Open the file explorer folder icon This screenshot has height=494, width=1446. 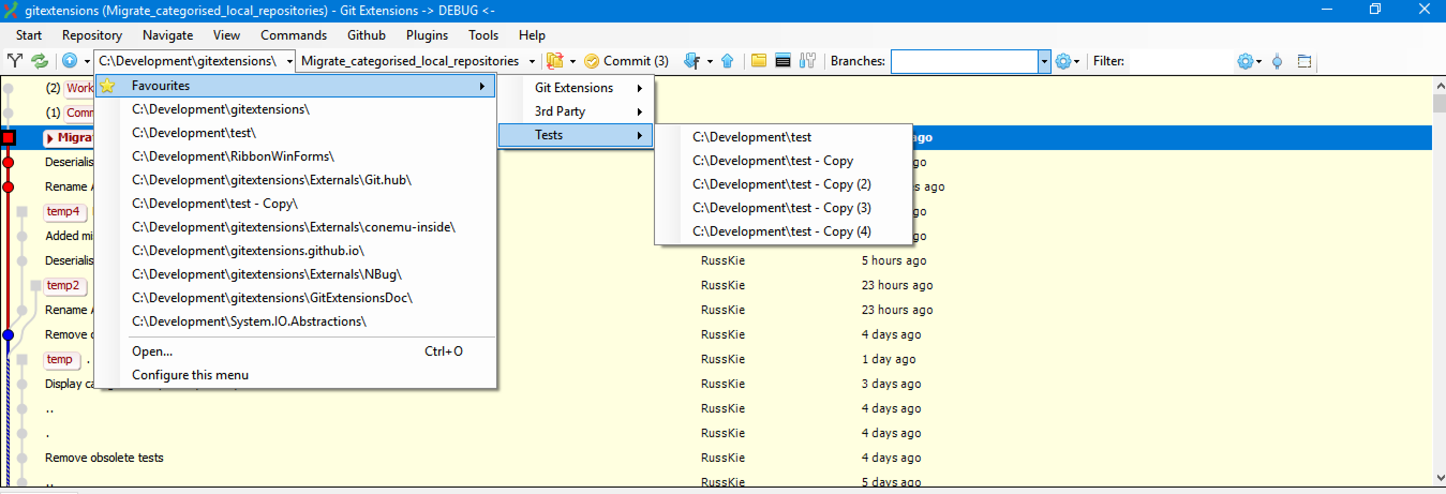coord(759,60)
